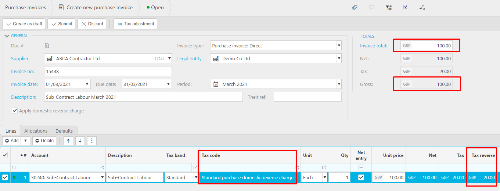Click the Tax adjustment button
The height and width of the screenshot is (191, 500).
tap(135, 24)
